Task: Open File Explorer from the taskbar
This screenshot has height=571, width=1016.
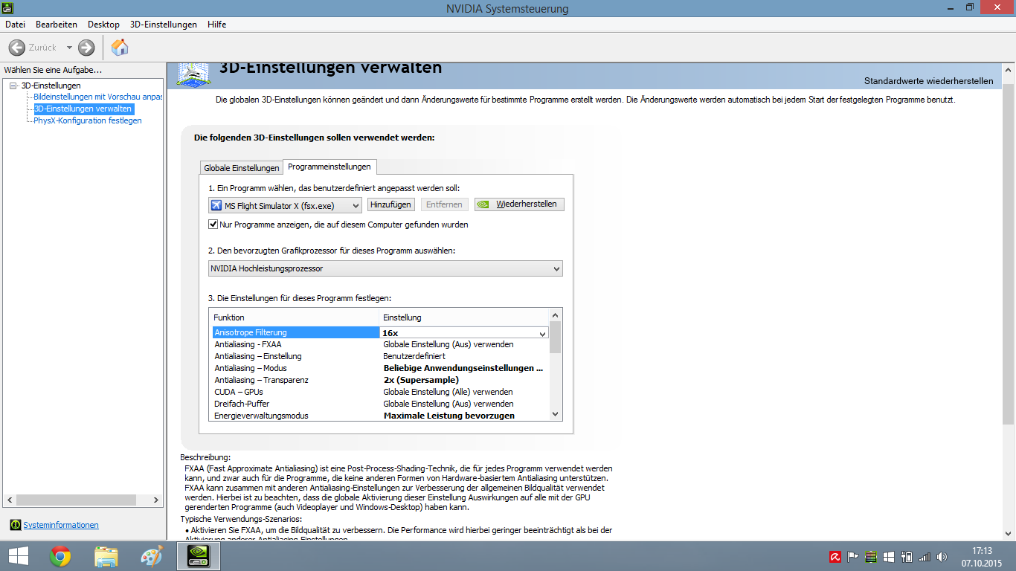Action: tap(106, 556)
